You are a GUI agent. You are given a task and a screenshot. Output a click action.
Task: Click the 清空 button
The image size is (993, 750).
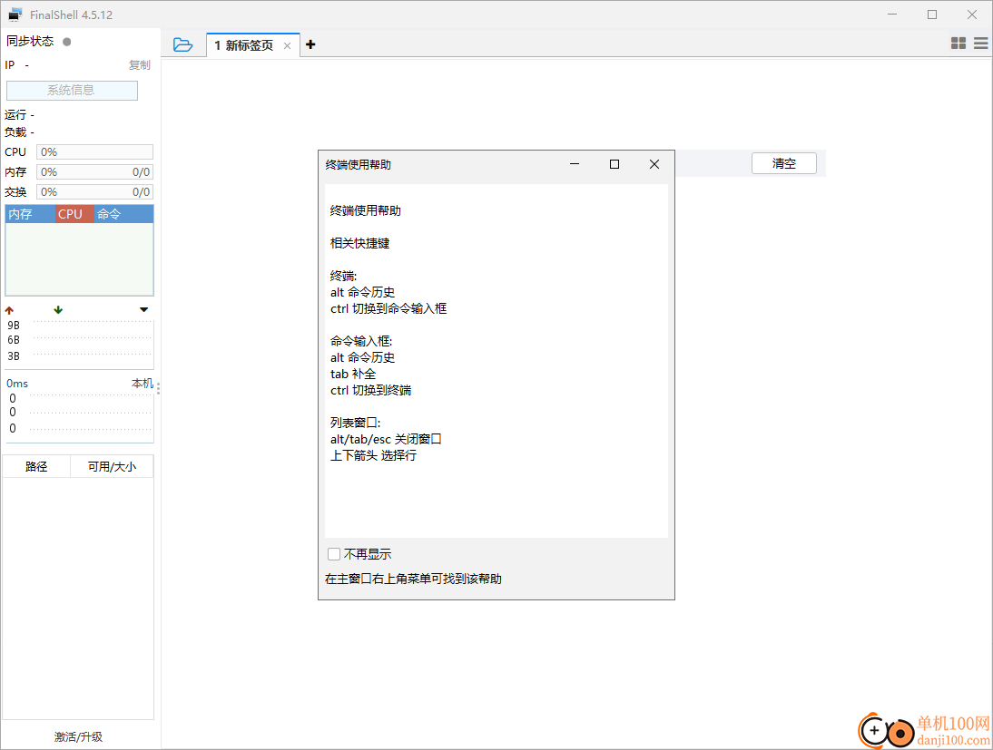[784, 163]
